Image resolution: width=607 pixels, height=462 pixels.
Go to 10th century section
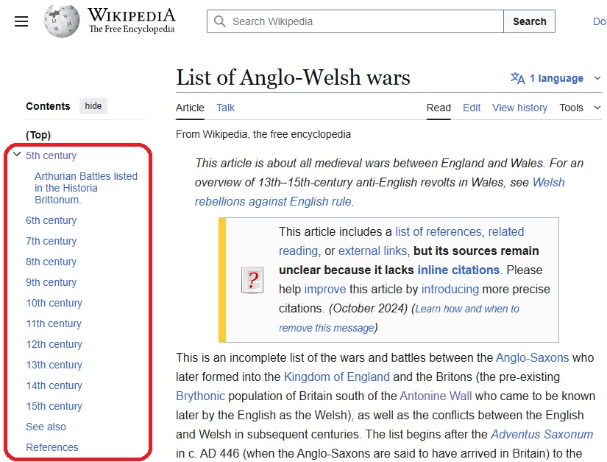click(x=54, y=303)
